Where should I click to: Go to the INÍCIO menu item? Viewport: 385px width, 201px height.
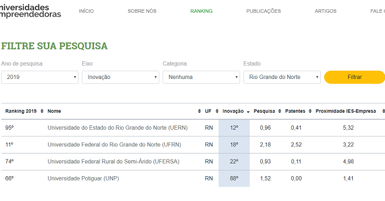pyautogui.click(x=86, y=11)
